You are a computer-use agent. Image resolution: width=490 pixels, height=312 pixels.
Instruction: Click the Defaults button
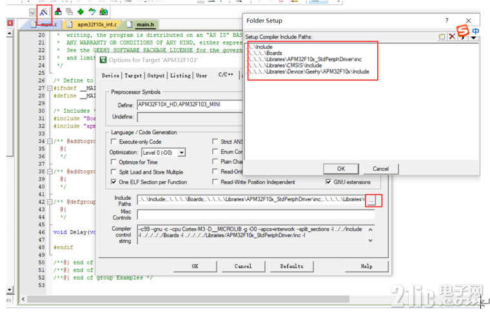[292, 266]
